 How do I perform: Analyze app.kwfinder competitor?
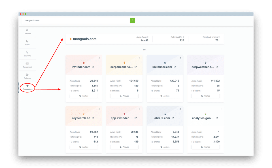(124, 147)
